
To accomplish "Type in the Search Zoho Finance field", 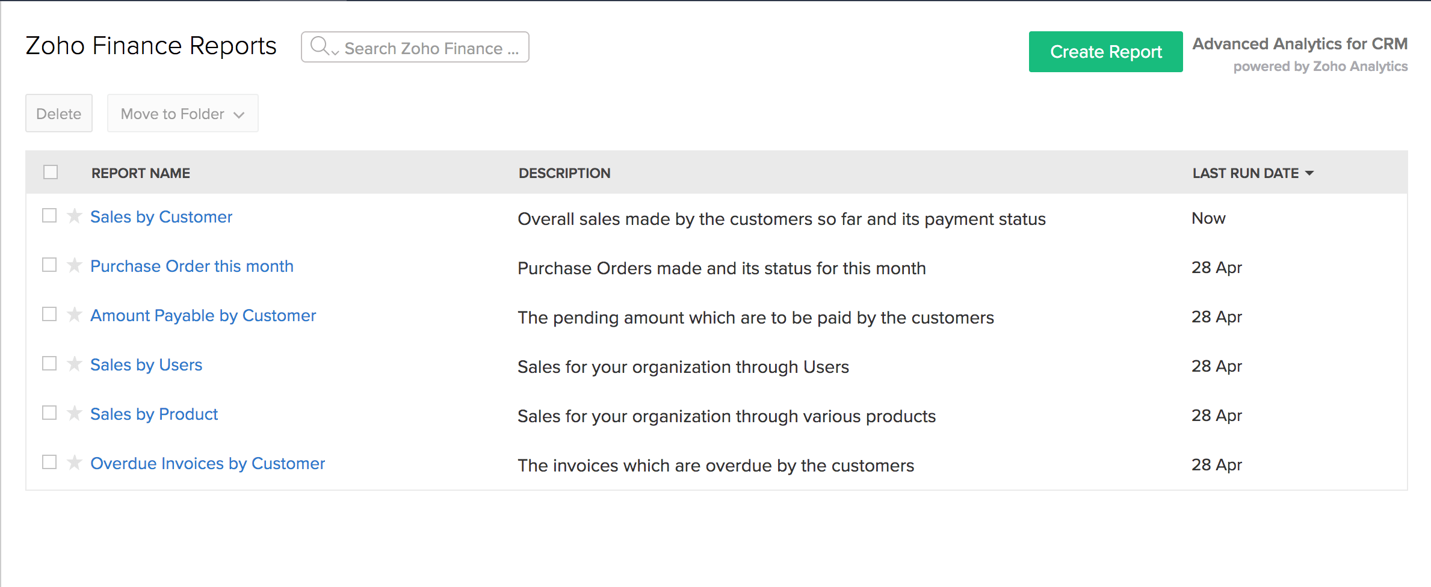I will coord(431,48).
